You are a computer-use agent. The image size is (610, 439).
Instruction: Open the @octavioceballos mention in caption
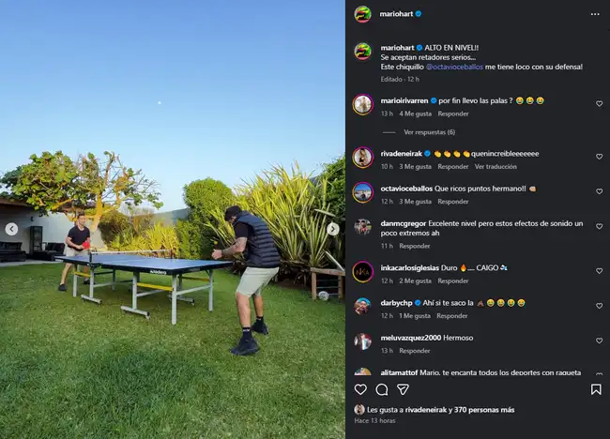454,67
